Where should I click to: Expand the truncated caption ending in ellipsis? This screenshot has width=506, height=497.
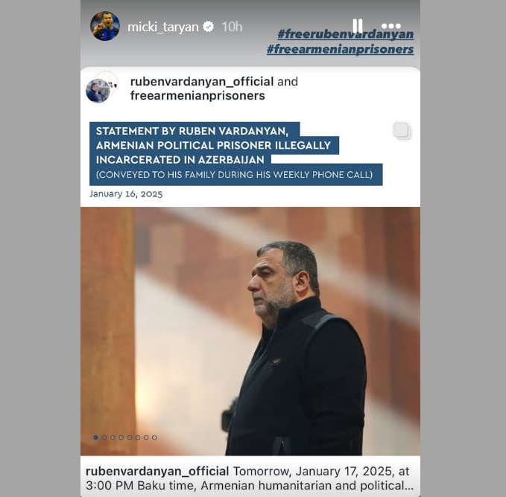[409, 486]
